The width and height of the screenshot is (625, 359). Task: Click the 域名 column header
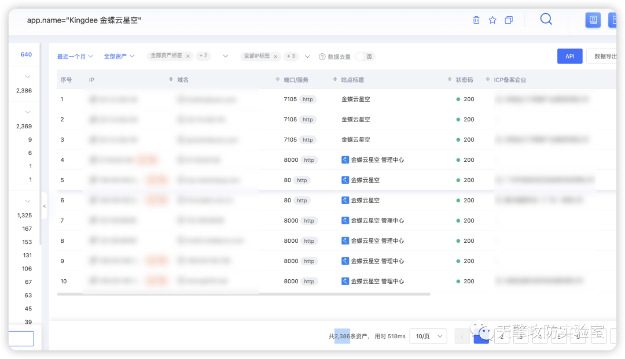183,80
